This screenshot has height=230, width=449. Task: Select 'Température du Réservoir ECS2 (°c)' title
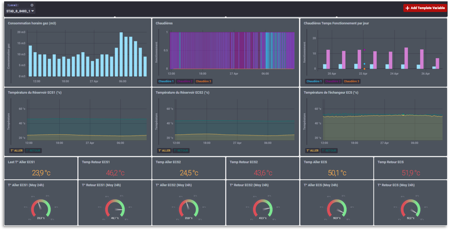click(x=182, y=93)
